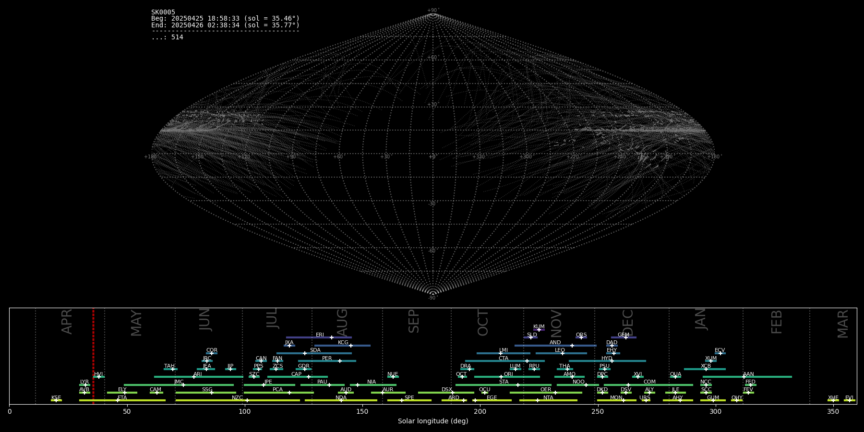The height and width of the screenshot is (432, 864).
Task: Click the AVB shower label
Action: (84, 390)
